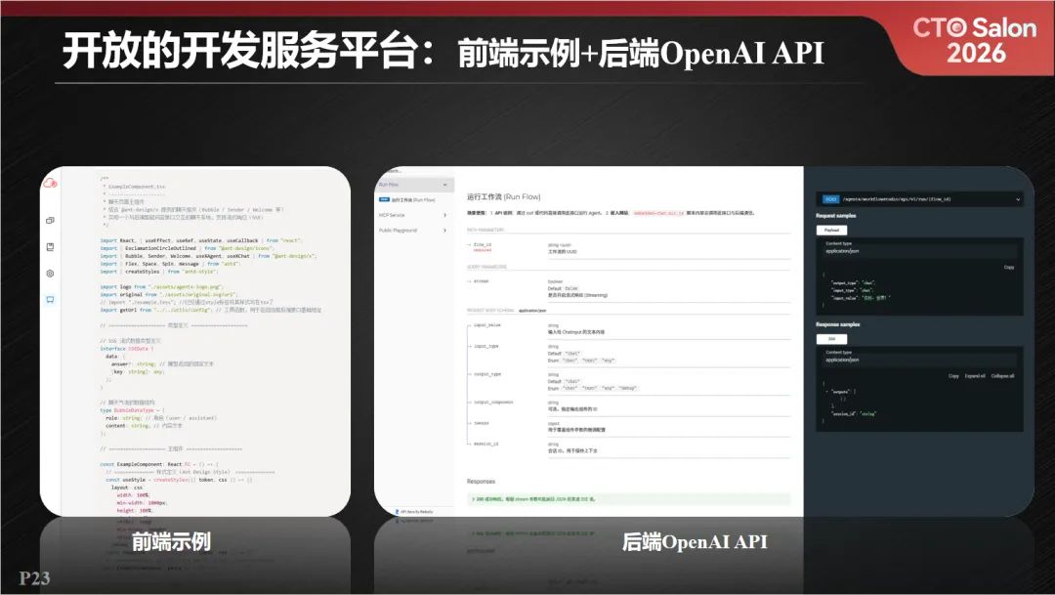Select the 200 response sample tab
Image resolution: width=1055 pixels, height=595 pixels.
point(831,339)
